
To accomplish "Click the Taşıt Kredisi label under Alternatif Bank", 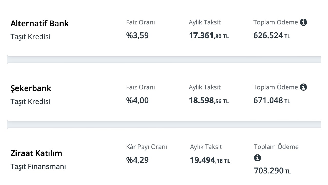I will coord(30,37).
